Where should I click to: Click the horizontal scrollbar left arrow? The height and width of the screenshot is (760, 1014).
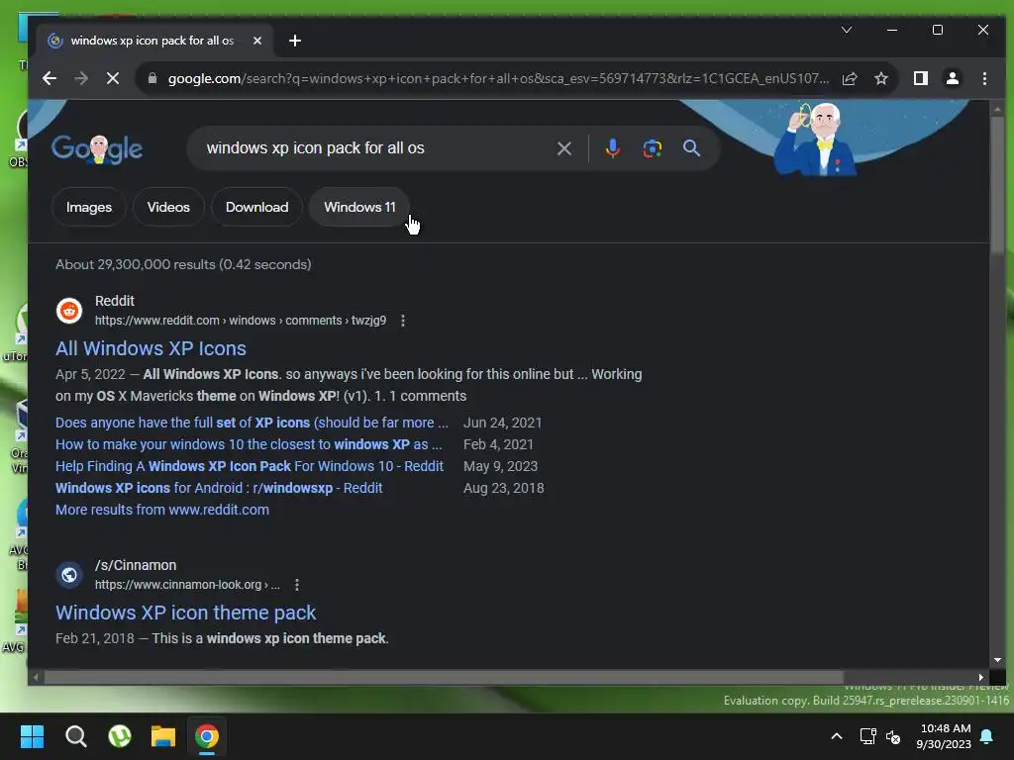[x=37, y=677]
